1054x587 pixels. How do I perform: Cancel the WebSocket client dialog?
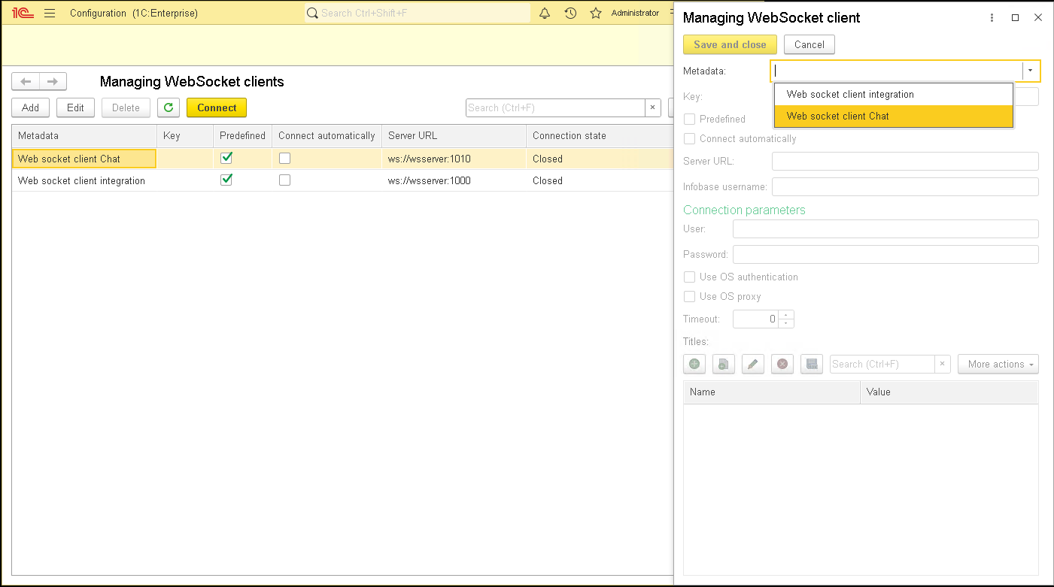[809, 44]
